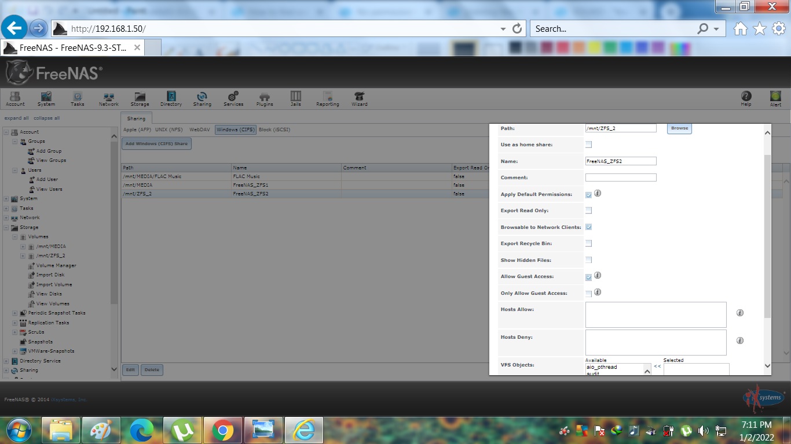The image size is (791, 444).
Task: Show info for Allow Guest Access
Action: [598, 276]
